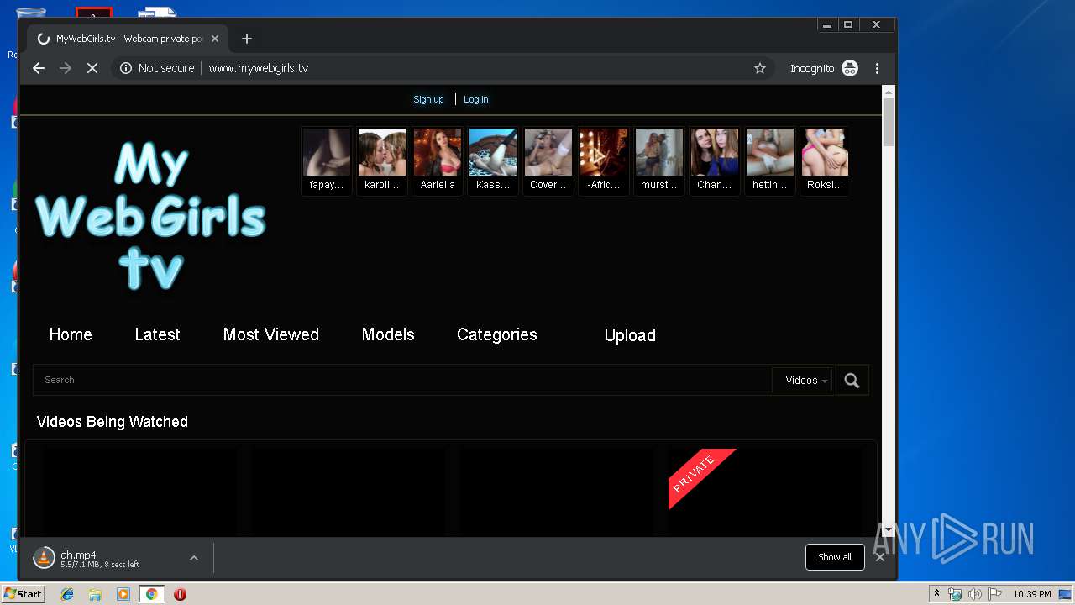Click the taskbar clock showing 10:39 PM

[x=1031, y=594]
